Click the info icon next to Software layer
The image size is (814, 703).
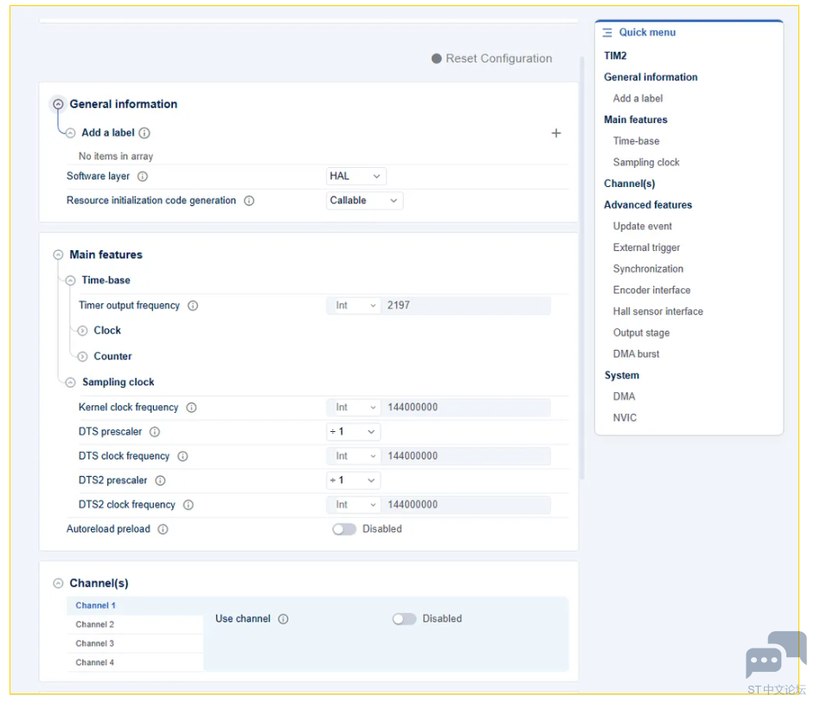[143, 177]
